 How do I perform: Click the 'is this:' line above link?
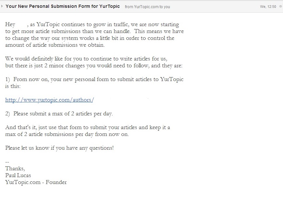pyautogui.click(x=13, y=86)
